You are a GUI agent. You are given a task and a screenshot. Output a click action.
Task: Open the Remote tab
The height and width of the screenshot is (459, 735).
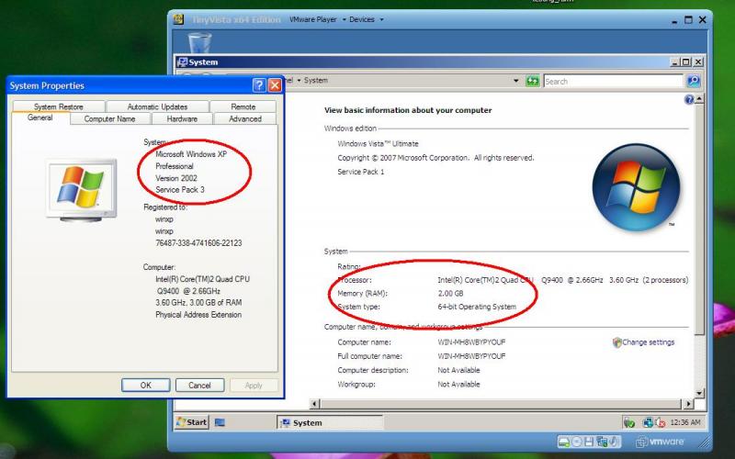[243, 106]
